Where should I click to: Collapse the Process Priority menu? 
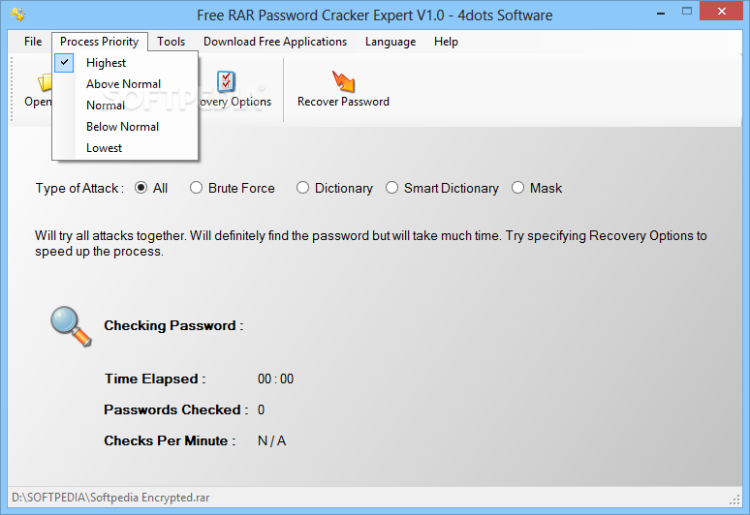(x=100, y=42)
